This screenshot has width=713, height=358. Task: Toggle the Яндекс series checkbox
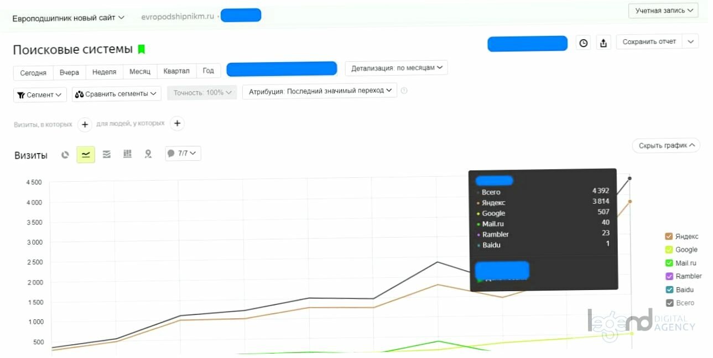coord(669,236)
